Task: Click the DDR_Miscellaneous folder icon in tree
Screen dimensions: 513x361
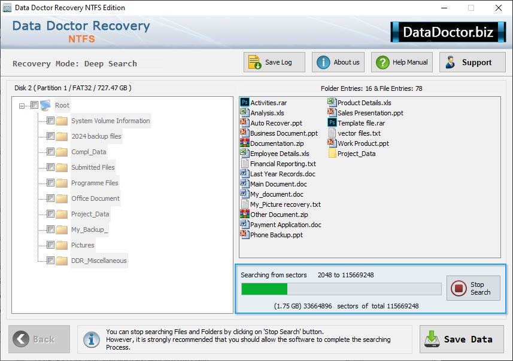Action: pyautogui.click(x=62, y=261)
